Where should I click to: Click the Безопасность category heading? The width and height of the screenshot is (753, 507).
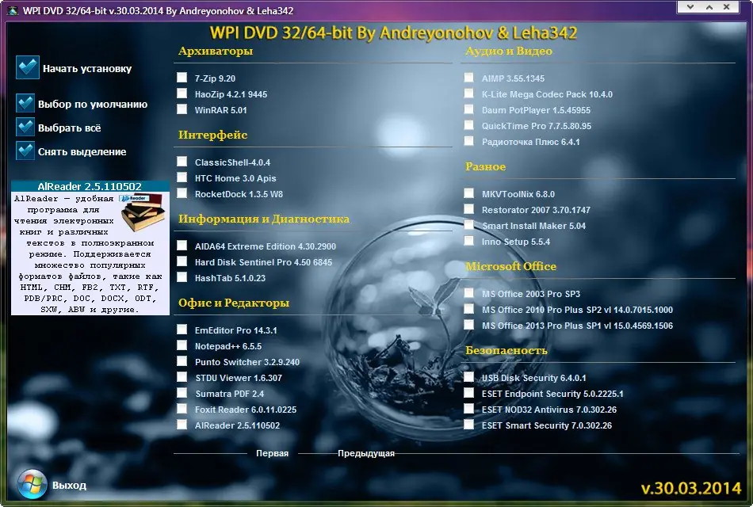506,350
